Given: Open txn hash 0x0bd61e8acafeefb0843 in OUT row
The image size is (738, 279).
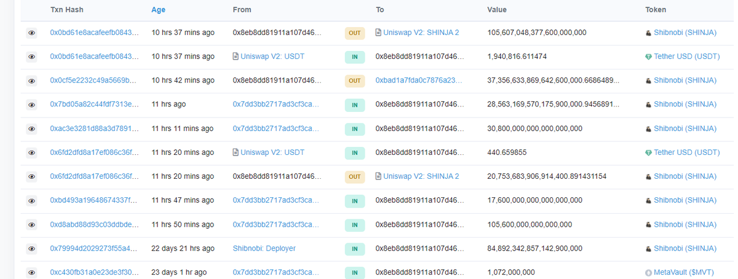Looking at the screenshot, I should [94, 33].
